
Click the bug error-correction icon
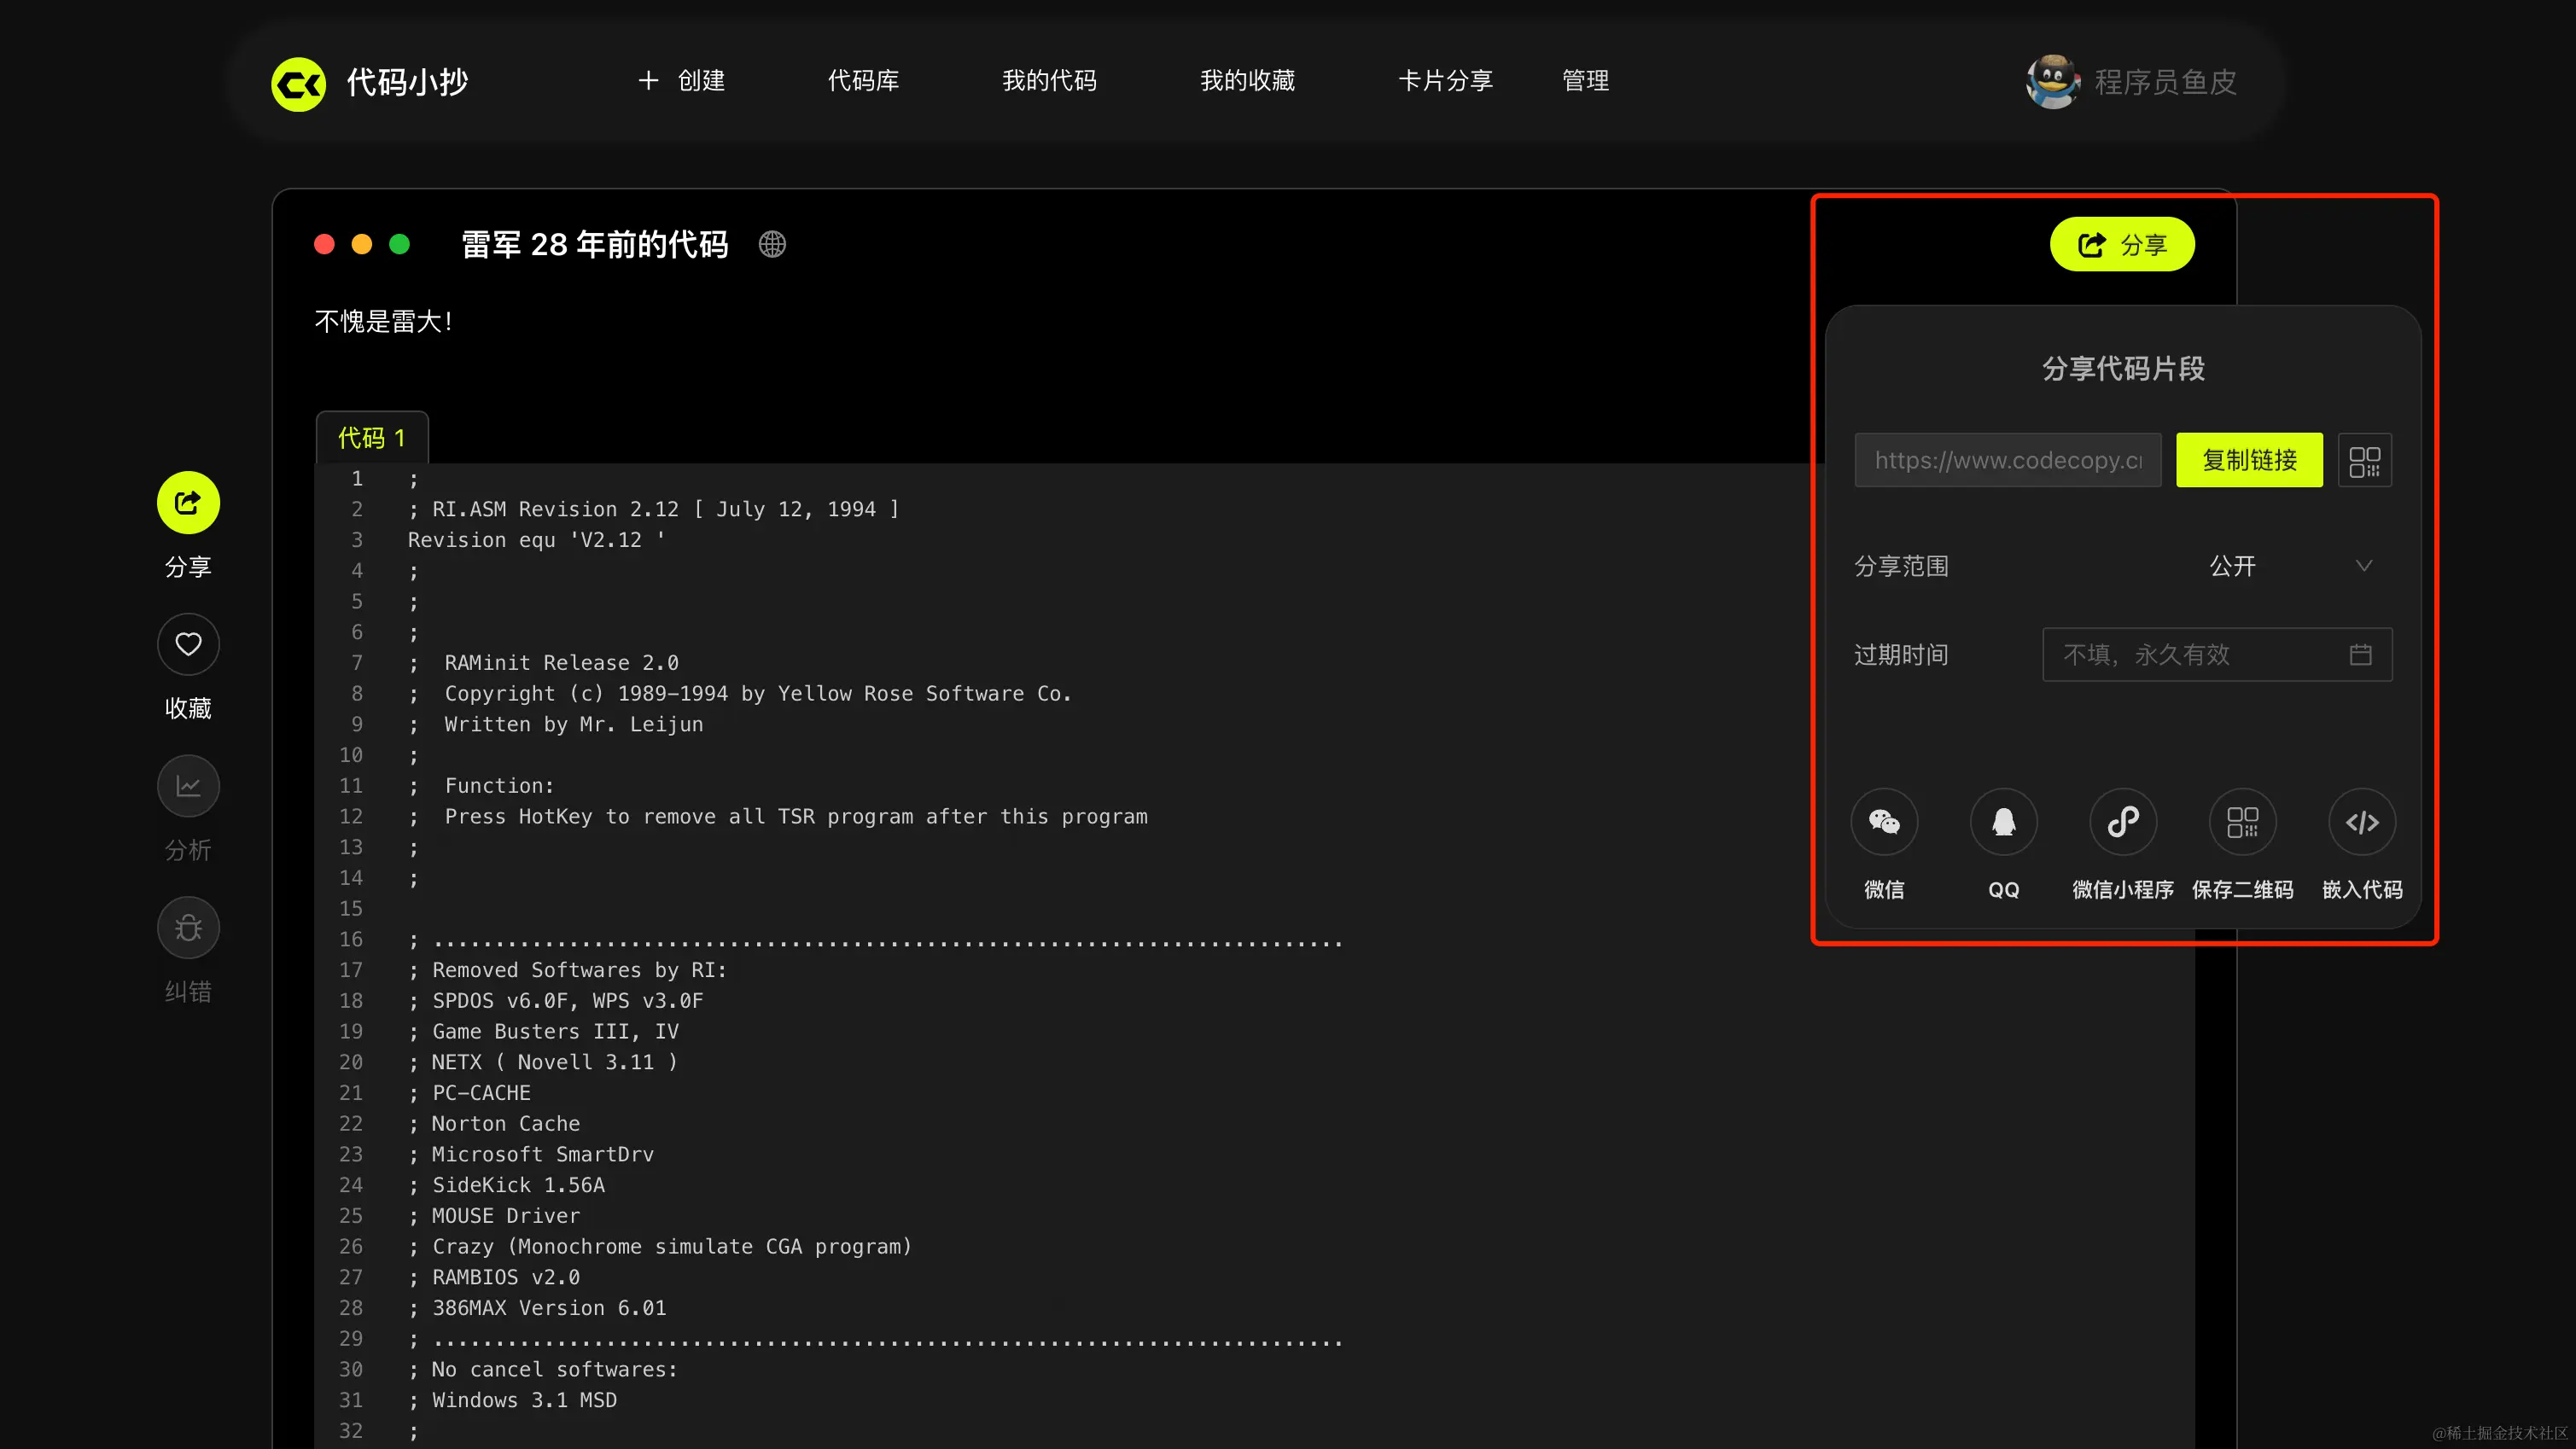188,928
